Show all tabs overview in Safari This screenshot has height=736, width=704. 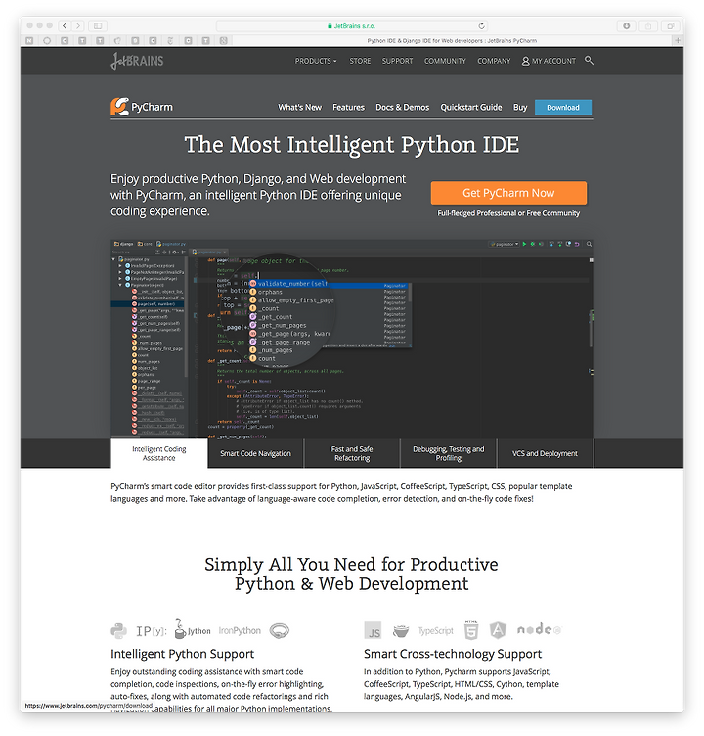[x=671, y=25]
